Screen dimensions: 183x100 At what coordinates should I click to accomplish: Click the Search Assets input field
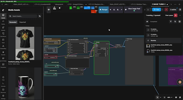coord(23,16)
